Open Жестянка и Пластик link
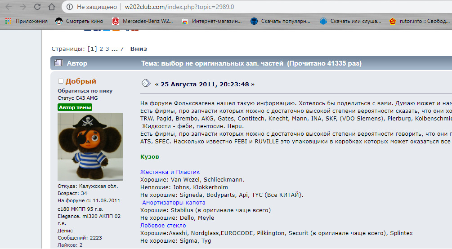The image size is (452, 249). [x=170, y=172]
